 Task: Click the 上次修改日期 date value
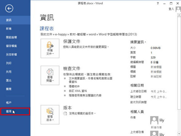[159, 91]
